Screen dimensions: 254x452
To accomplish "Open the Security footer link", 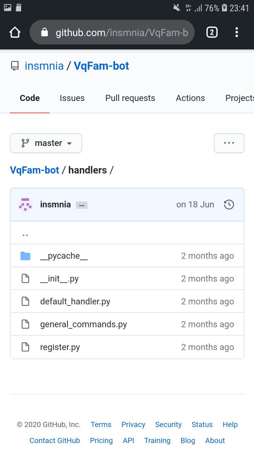I will [x=168, y=424].
